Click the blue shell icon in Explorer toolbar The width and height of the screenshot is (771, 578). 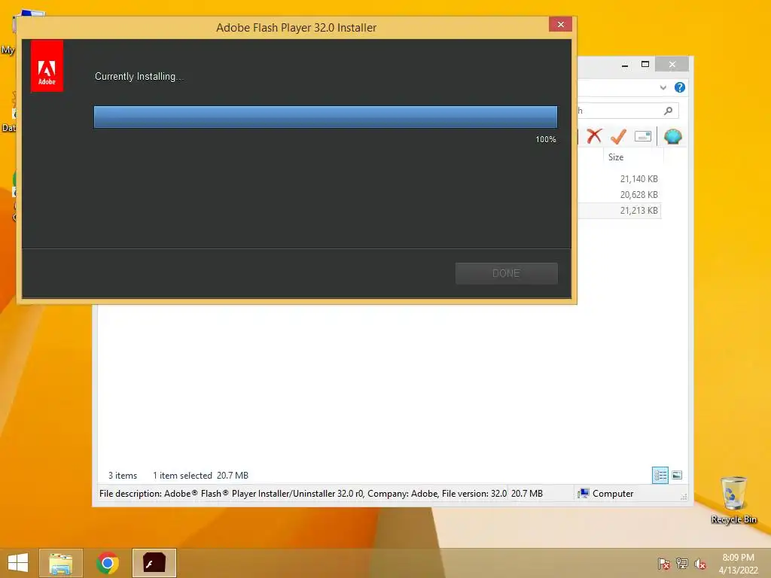click(672, 136)
